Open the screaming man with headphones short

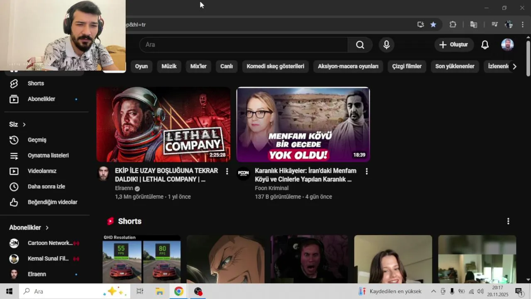click(x=309, y=259)
